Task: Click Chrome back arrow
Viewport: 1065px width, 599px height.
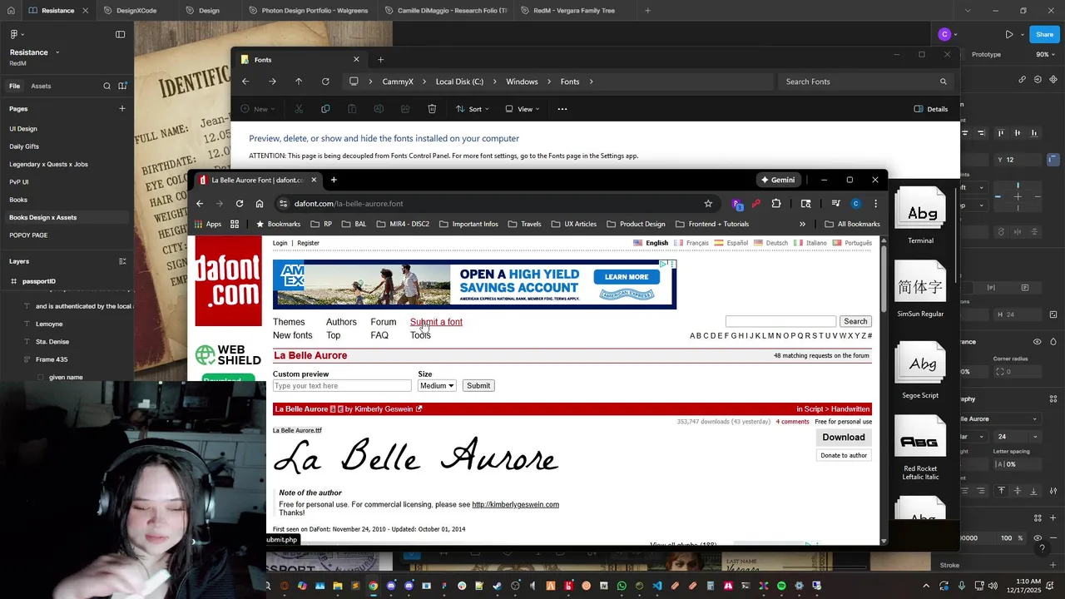Action: point(200,203)
